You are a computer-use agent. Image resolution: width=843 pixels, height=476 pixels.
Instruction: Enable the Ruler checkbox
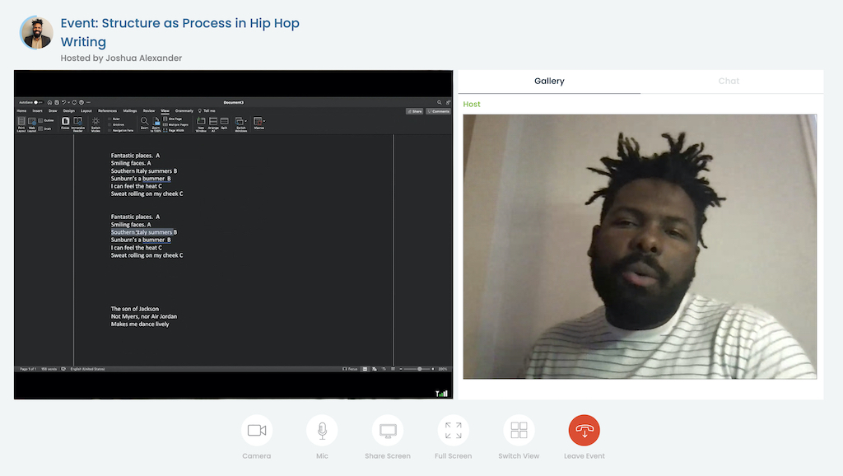click(x=110, y=119)
